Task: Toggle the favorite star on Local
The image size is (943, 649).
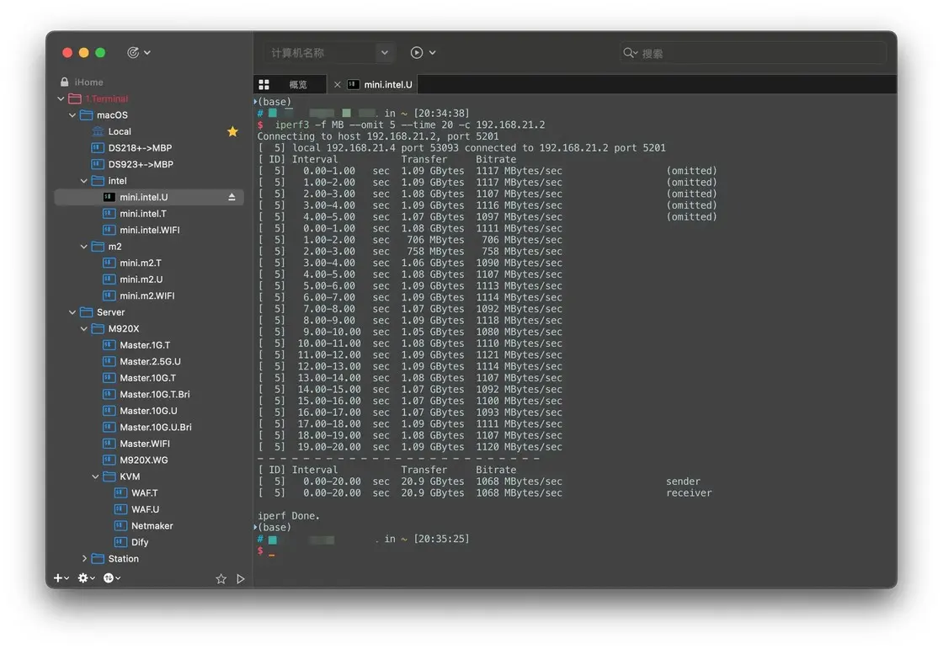Action: (232, 131)
